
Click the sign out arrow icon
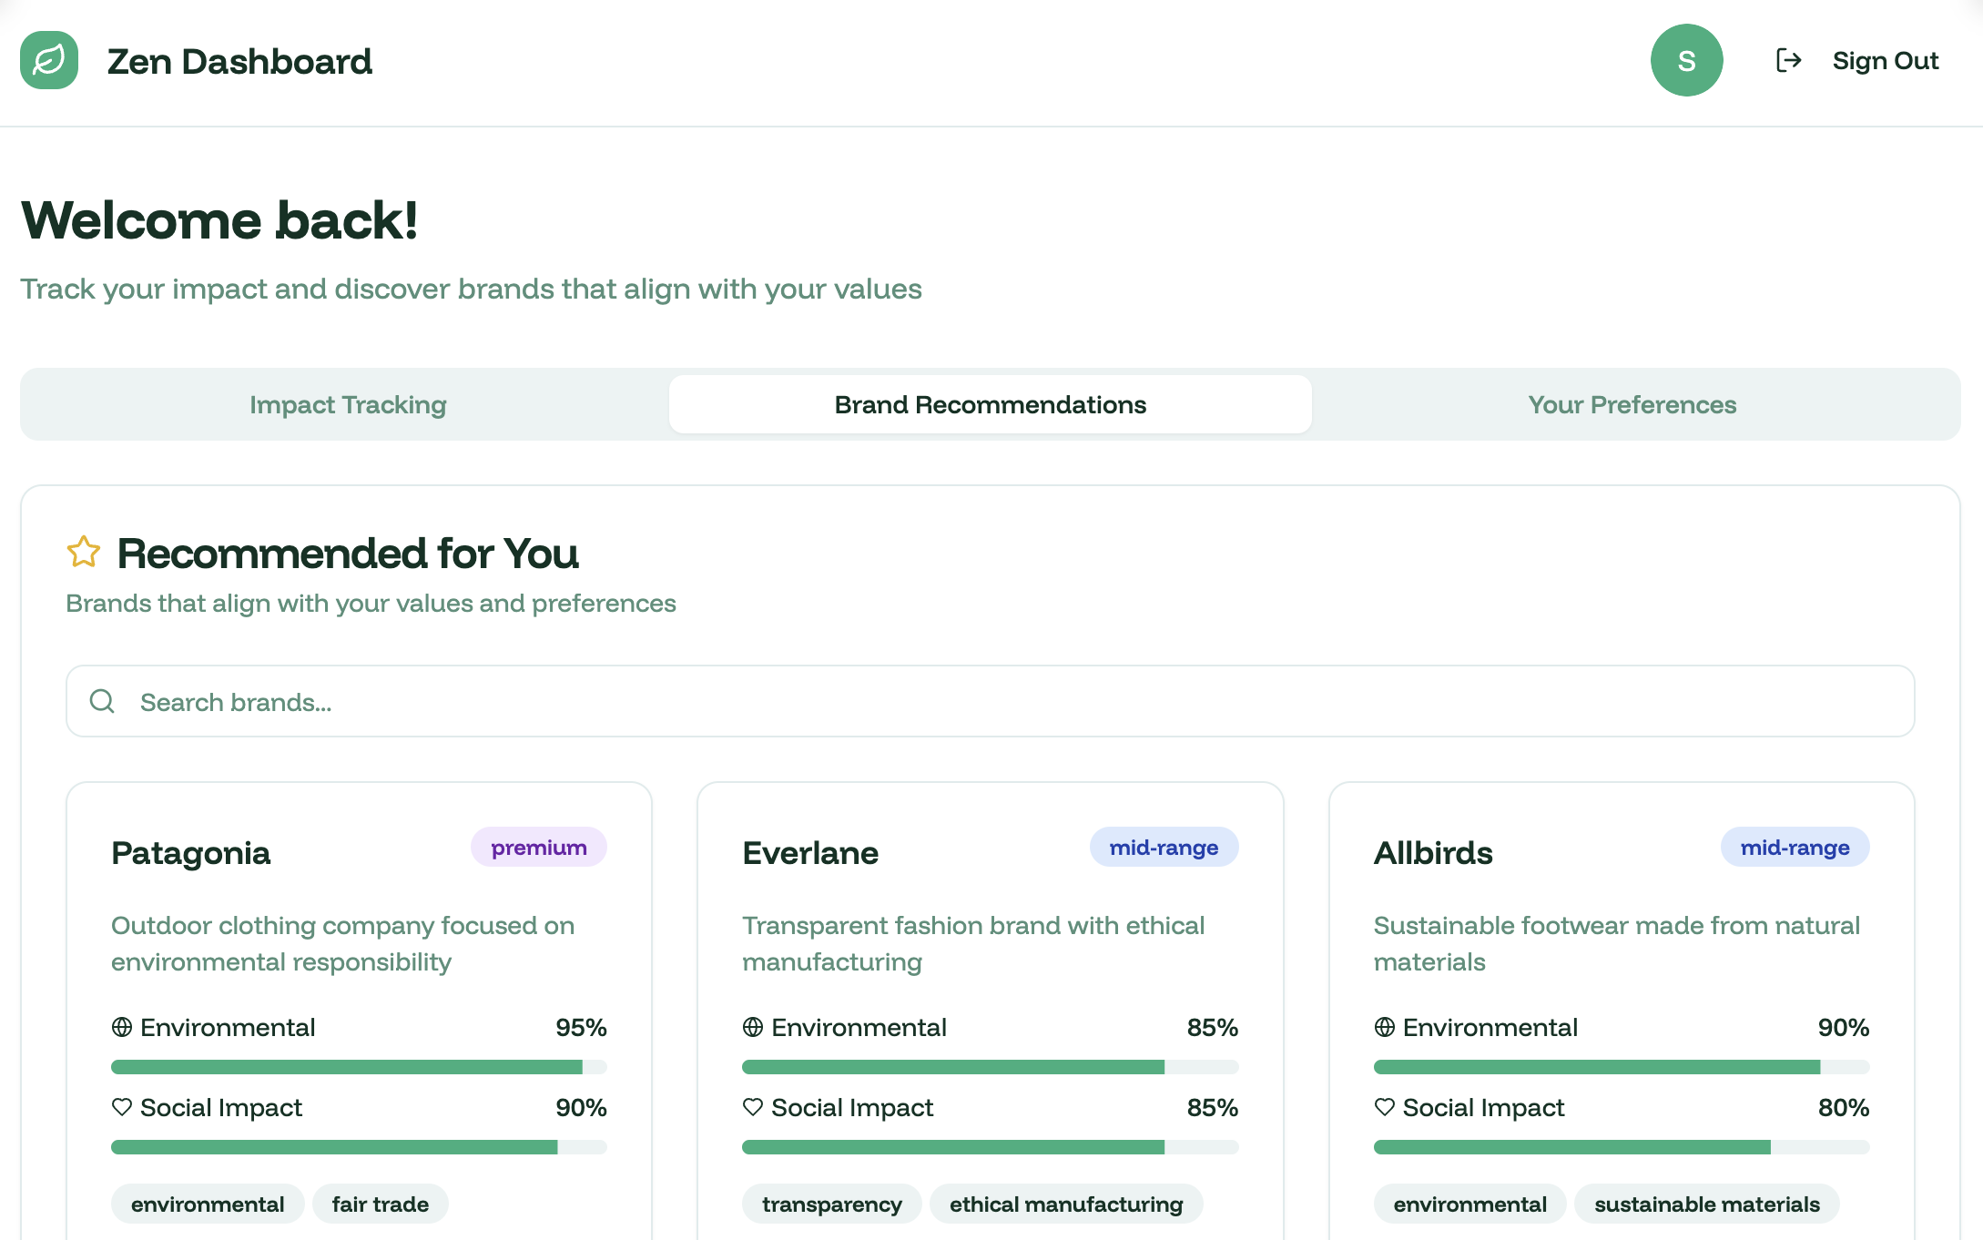[x=1788, y=60]
